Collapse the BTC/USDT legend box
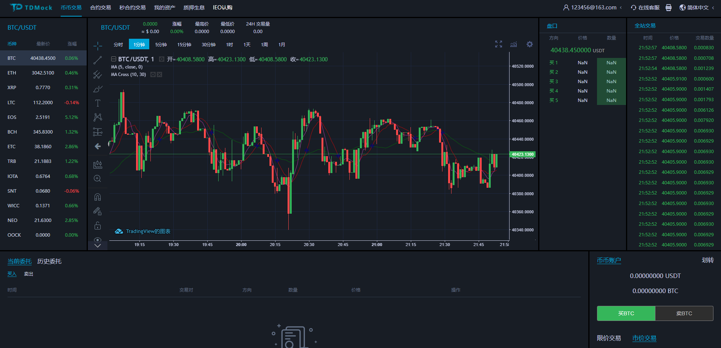 113,59
